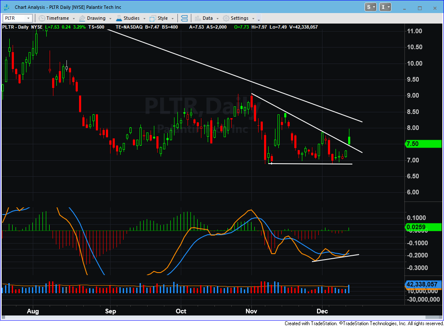Click the Data bar chart icon
444x326 pixels.
[x=198, y=19]
